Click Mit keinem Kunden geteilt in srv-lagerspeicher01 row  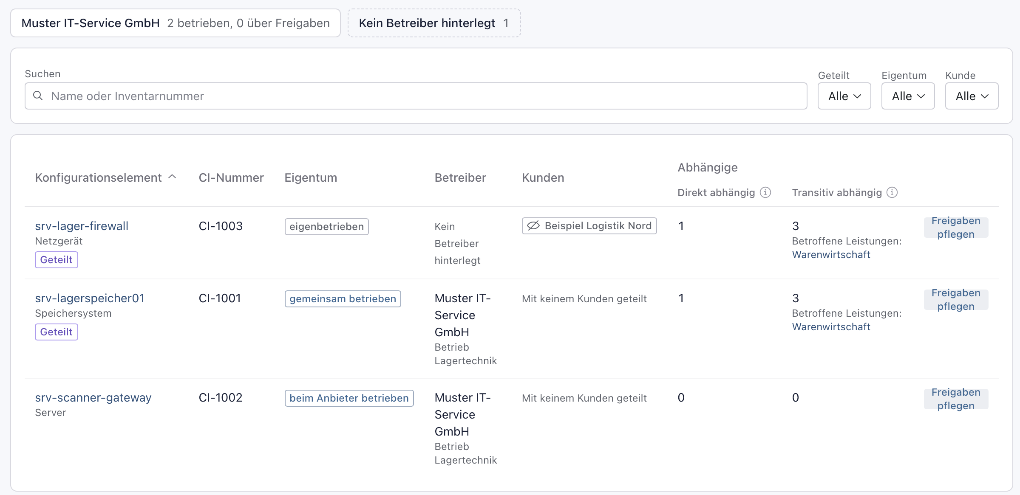click(x=584, y=298)
